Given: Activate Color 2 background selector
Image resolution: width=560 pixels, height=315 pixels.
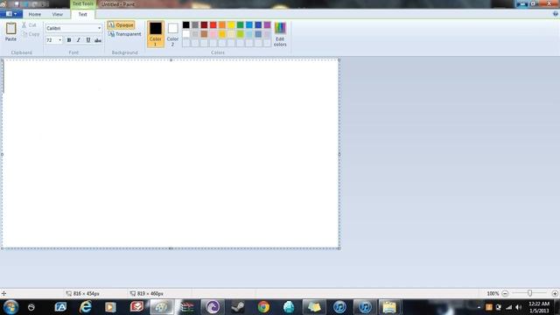Looking at the screenshot, I should pos(173,34).
